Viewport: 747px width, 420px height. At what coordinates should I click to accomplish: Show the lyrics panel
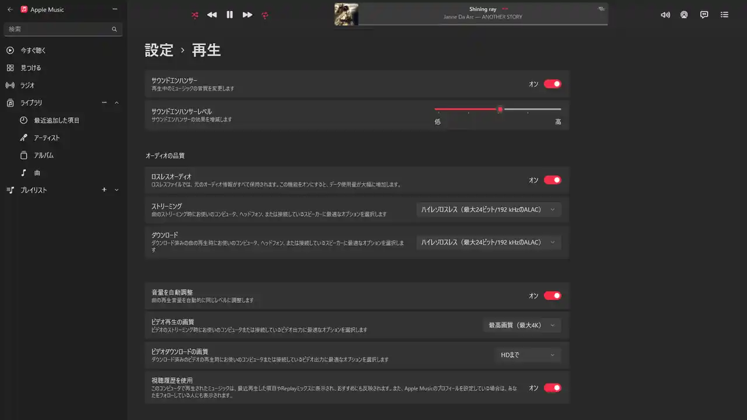tap(704, 15)
